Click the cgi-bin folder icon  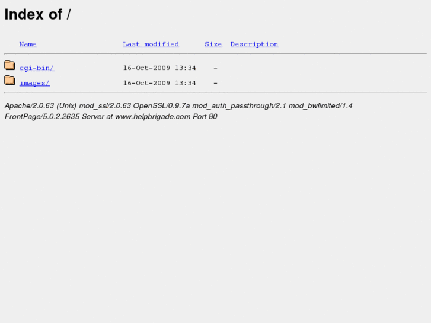click(x=9, y=65)
